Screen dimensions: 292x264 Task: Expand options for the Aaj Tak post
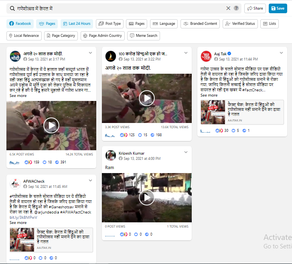[282, 53]
